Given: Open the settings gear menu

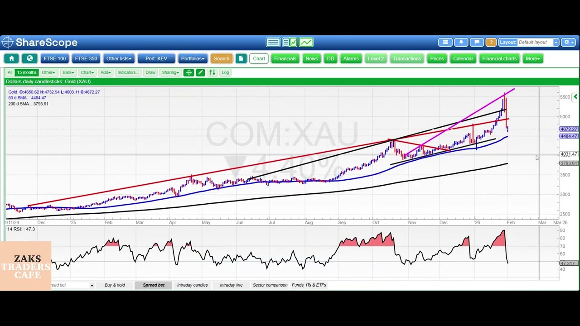Looking at the screenshot, I should 568,42.
